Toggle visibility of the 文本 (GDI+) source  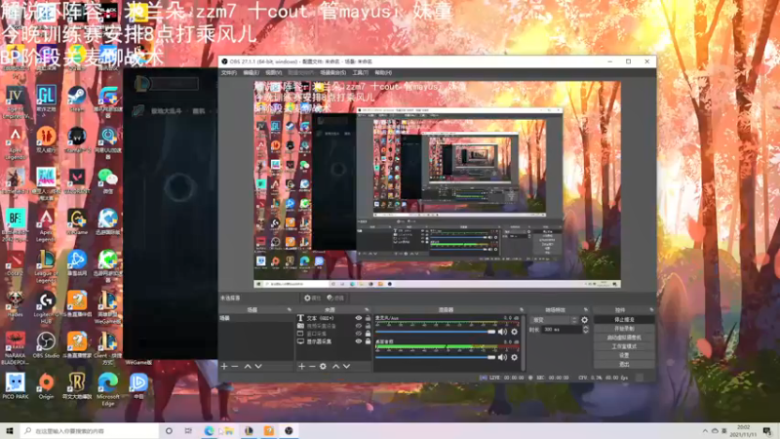tap(358, 318)
